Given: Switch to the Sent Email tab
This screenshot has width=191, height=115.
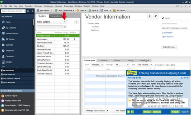Looking at the screenshot, I should click(144, 60).
